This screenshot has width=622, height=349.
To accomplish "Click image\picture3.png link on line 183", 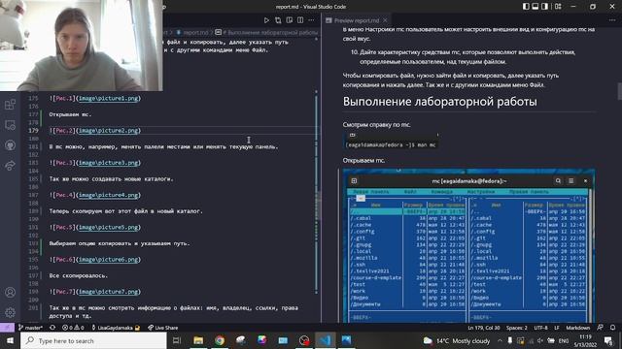I will 109,163.
